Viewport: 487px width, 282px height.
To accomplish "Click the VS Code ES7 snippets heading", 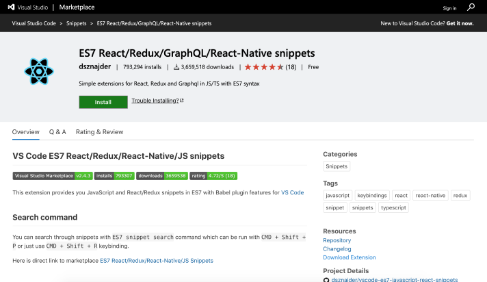I will point(118,156).
